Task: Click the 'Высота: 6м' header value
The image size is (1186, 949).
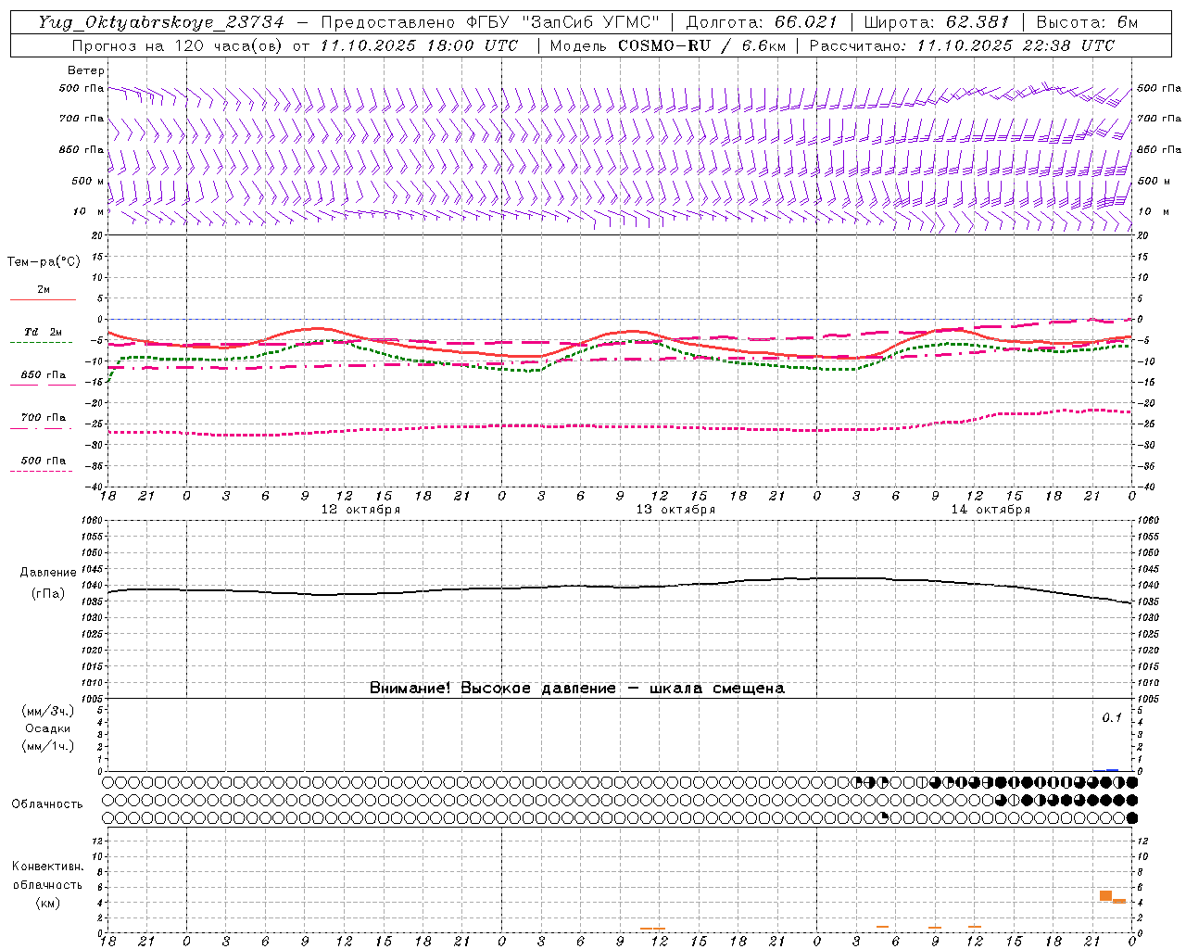Action: click(x=1087, y=22)
